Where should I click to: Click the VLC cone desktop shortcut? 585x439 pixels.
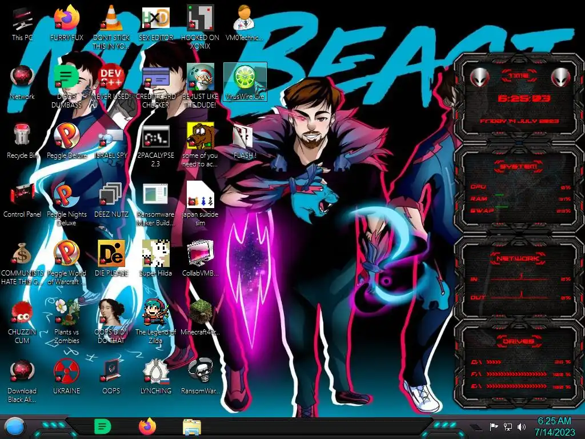(x=111, y=27)
